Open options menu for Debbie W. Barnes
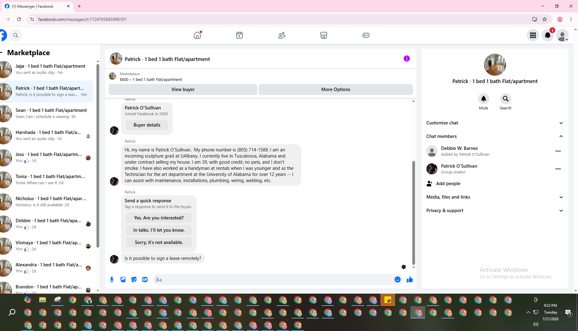 click(x=558, y=151)
